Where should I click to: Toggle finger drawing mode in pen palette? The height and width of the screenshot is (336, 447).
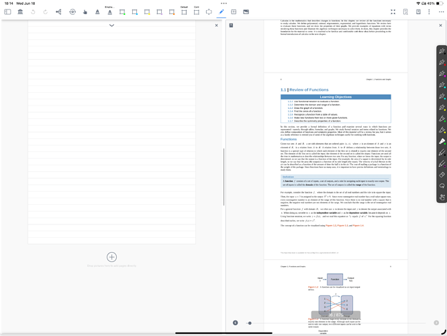click(442, 197)
